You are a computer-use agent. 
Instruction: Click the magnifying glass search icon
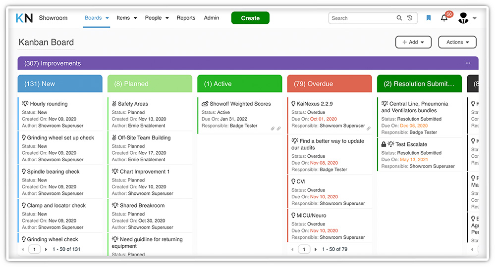click(399, 18)
